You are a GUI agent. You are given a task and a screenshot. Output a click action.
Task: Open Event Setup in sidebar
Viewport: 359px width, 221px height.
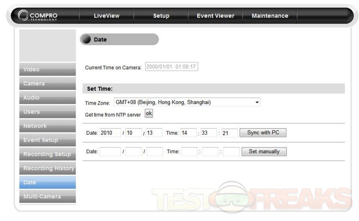coord(47,140)
